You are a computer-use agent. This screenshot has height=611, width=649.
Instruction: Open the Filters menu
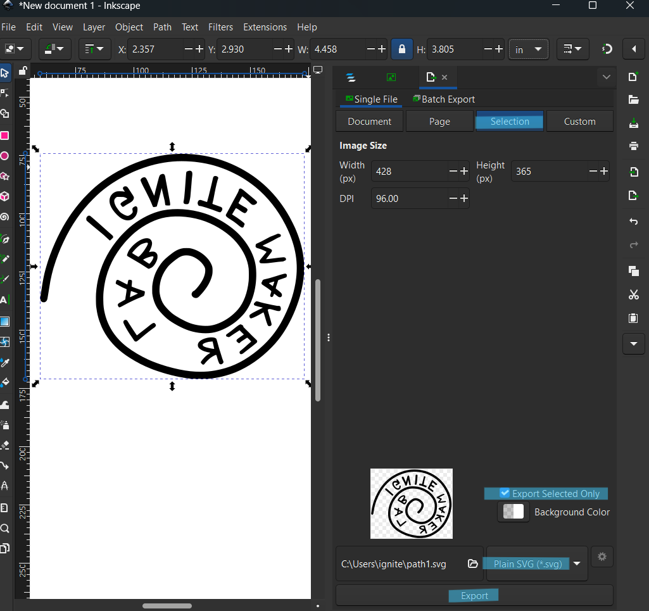(x=220, y=27)
